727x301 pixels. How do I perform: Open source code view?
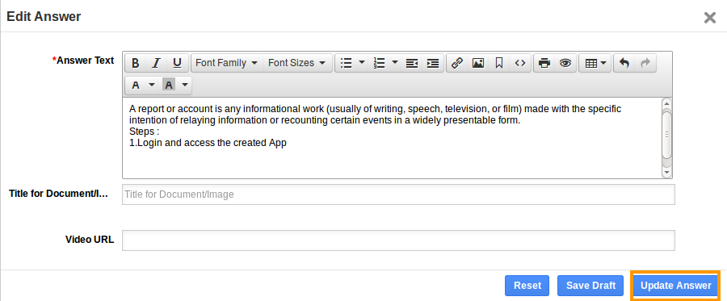point(520,63)
